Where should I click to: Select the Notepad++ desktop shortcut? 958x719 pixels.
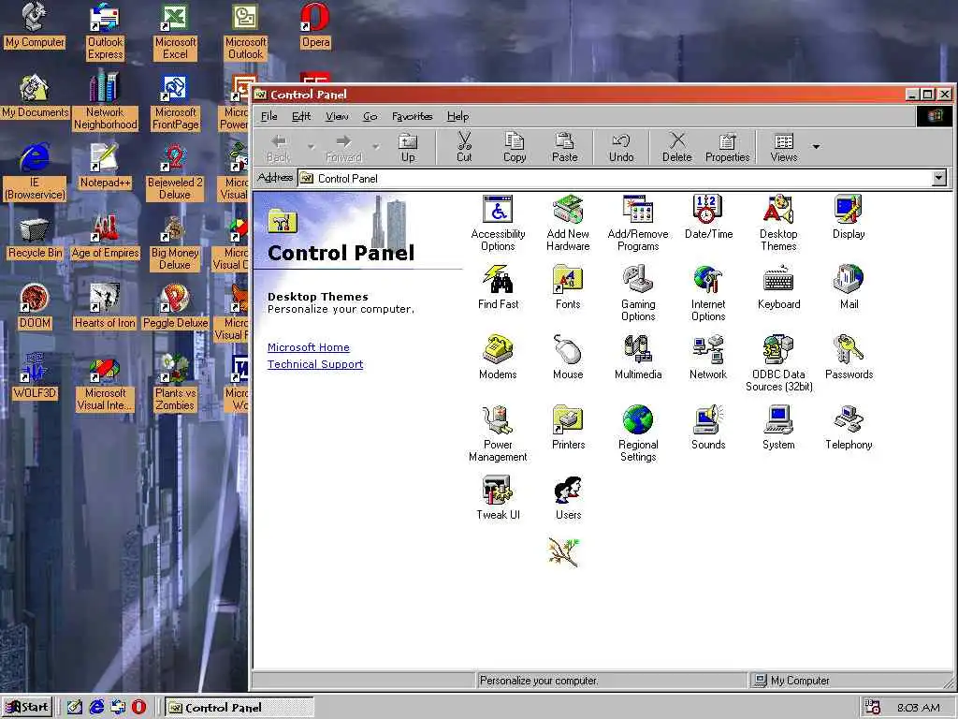[x=105, y=167]
